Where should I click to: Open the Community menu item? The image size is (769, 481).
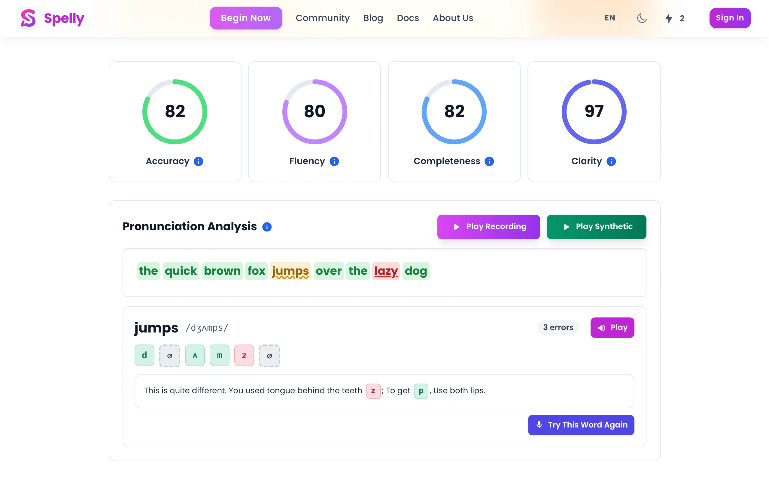pyautogui.click(x=322, y=18)
